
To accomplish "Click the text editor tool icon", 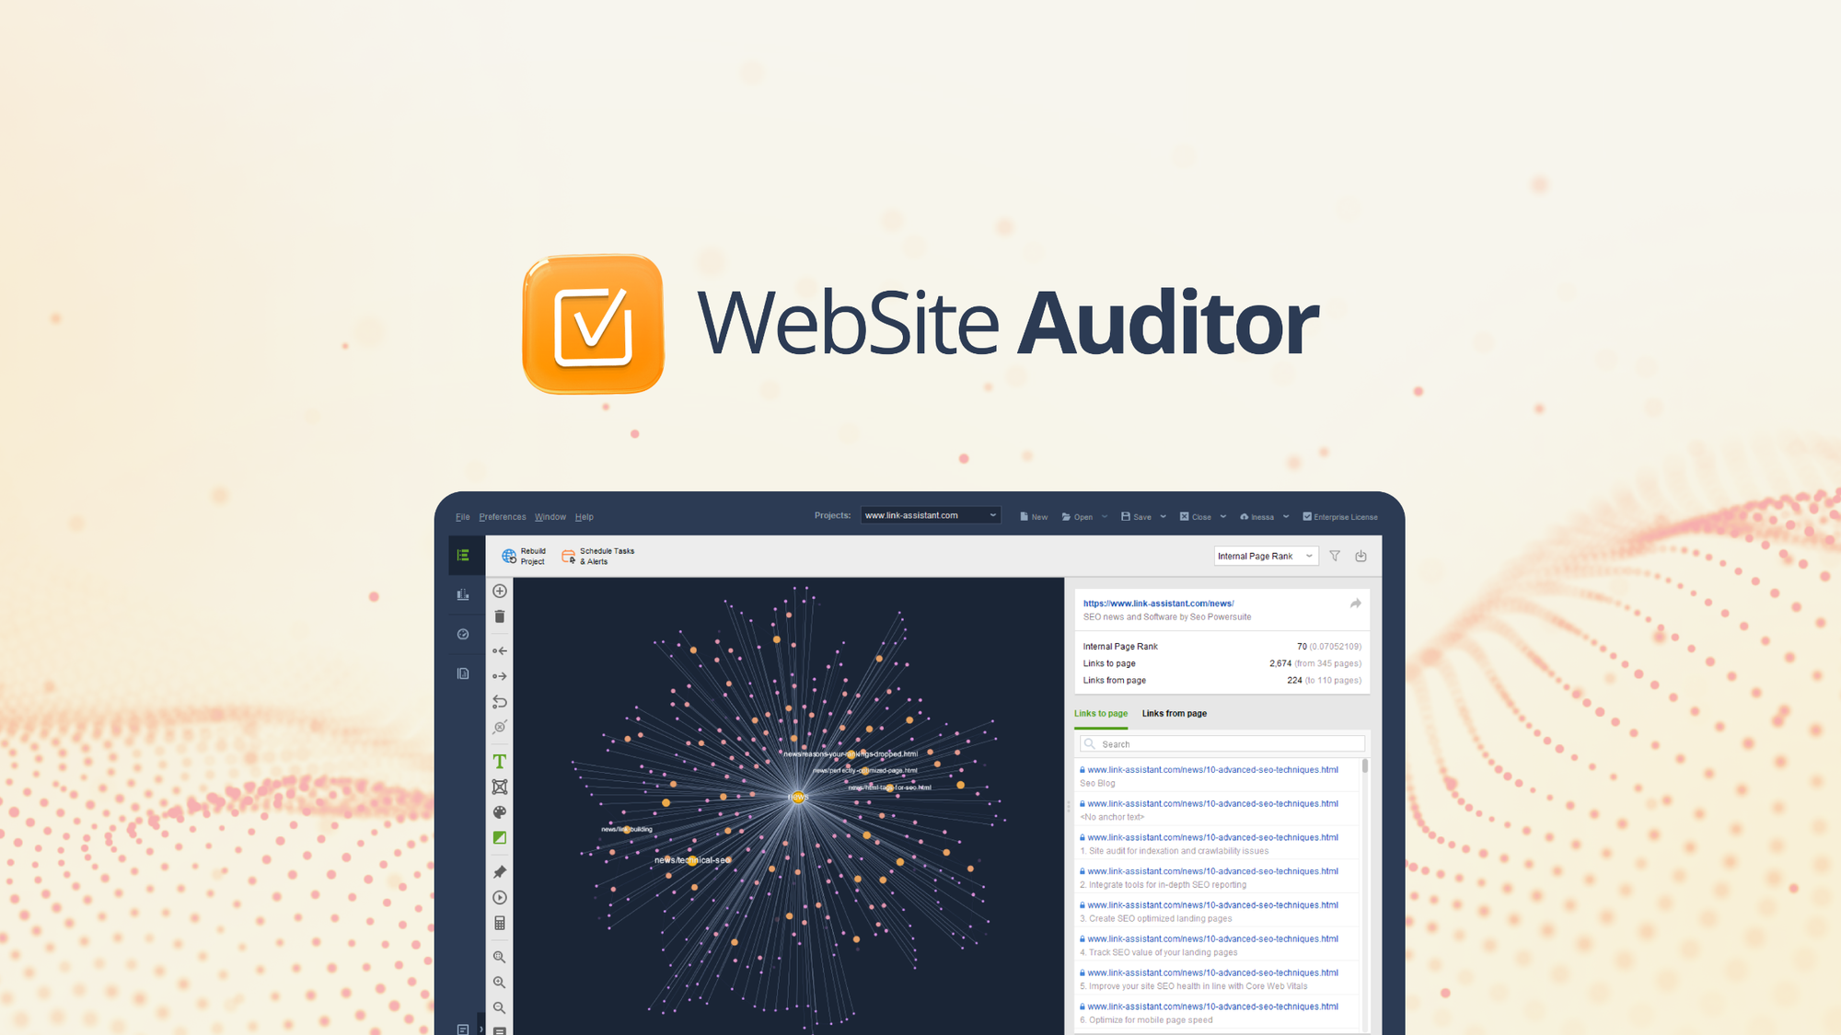I will click(x=500, y=758).
